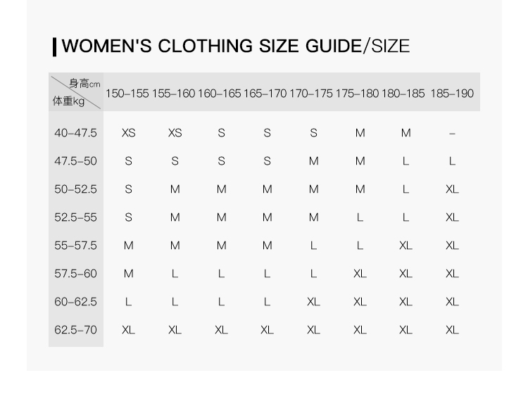Click the XL cell in the 57.5–60 row under 175–180
This screenshot has width=528, height=406.
click(360, 274)
